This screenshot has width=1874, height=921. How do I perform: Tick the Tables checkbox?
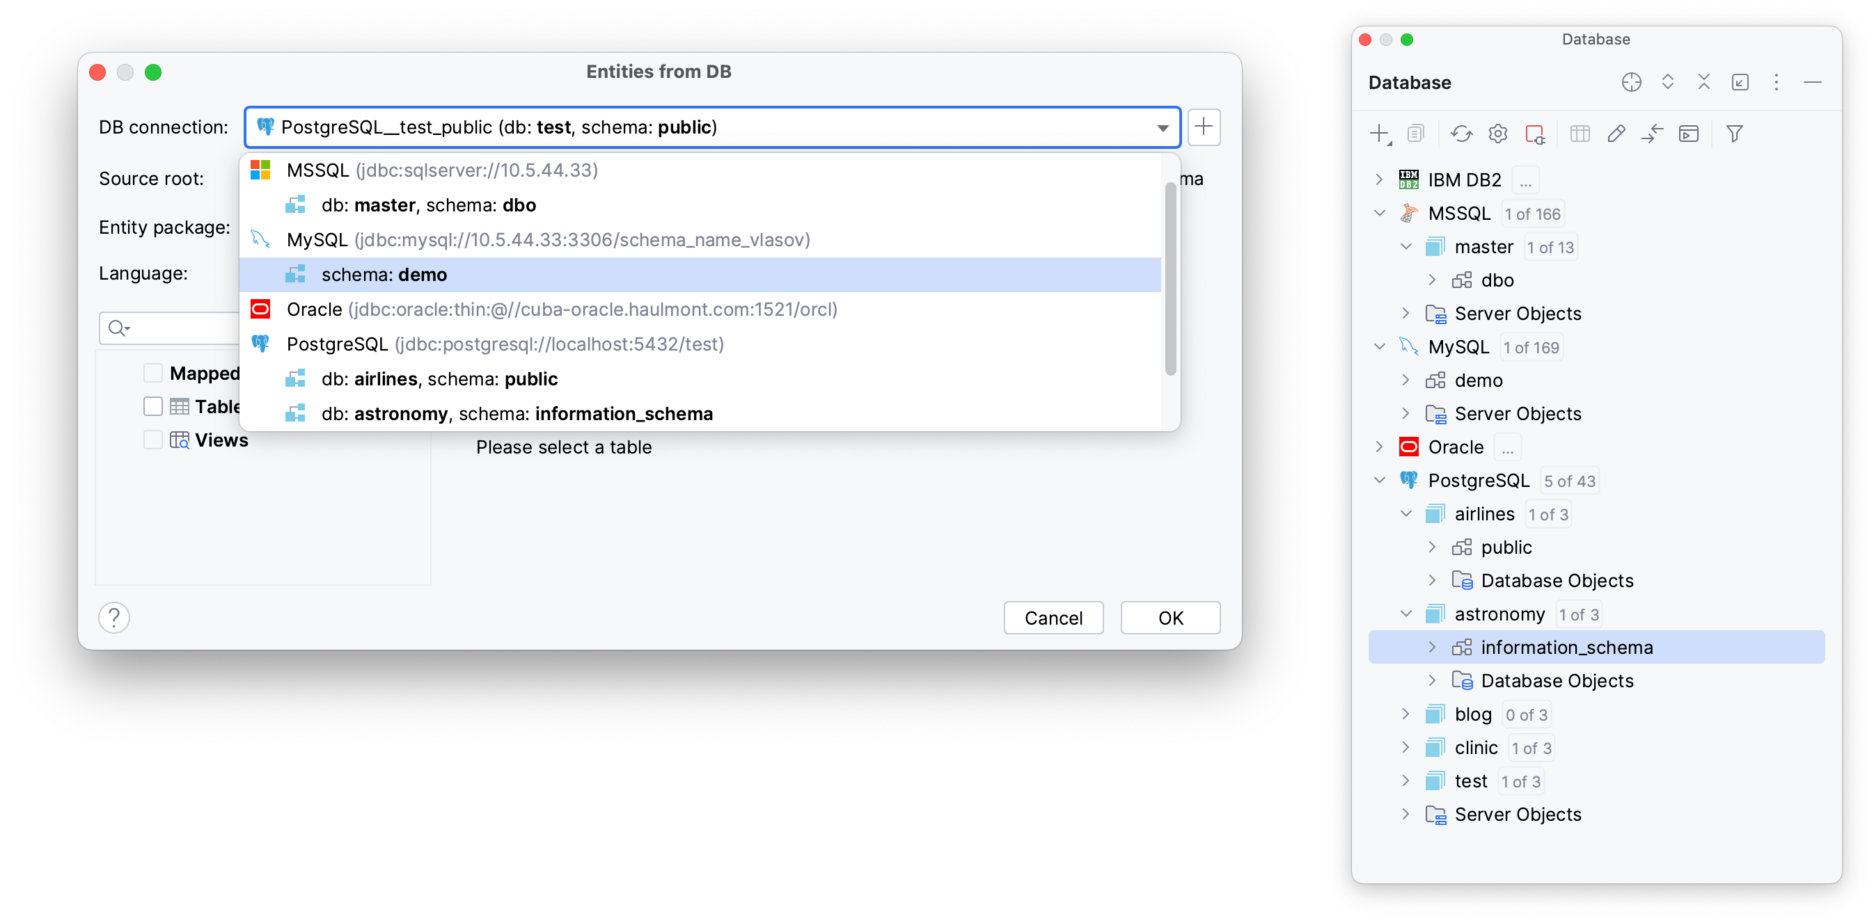152,406
